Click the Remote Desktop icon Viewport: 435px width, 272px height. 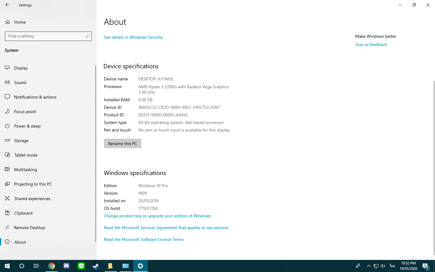pos(7,228)
